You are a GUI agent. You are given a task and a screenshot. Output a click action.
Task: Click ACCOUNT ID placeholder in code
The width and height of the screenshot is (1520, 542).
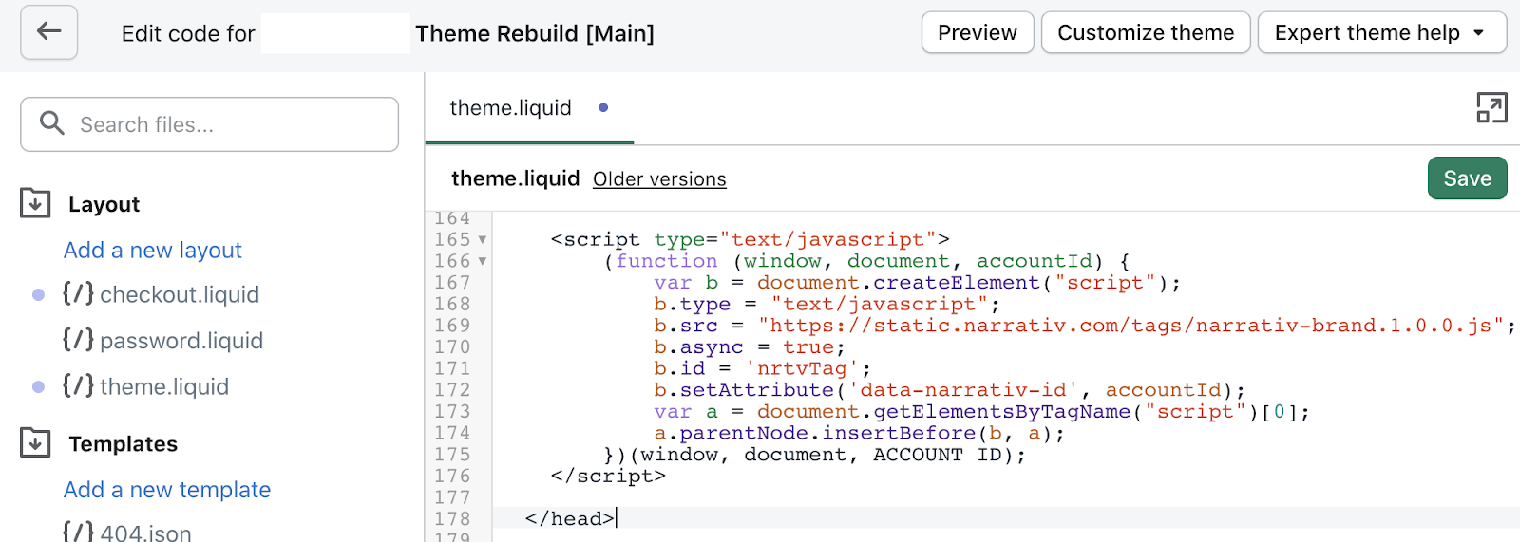tap(937, 455)
